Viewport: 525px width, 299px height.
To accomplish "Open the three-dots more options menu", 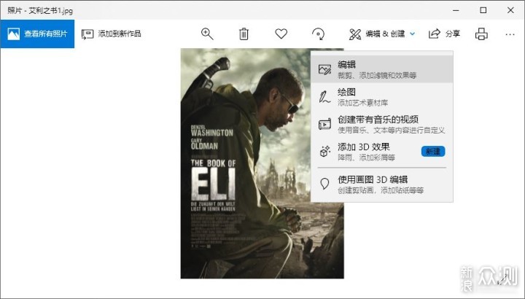I will (x=510, y=34).
